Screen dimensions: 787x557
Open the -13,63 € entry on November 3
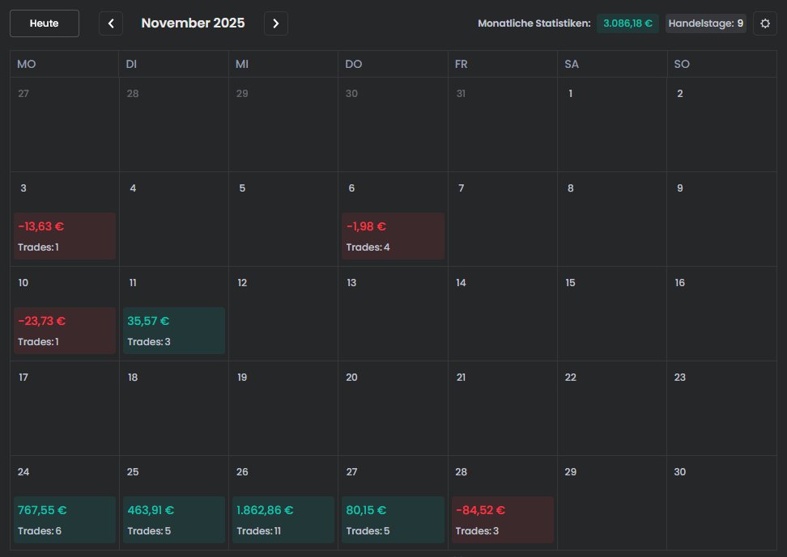point(65,236)
